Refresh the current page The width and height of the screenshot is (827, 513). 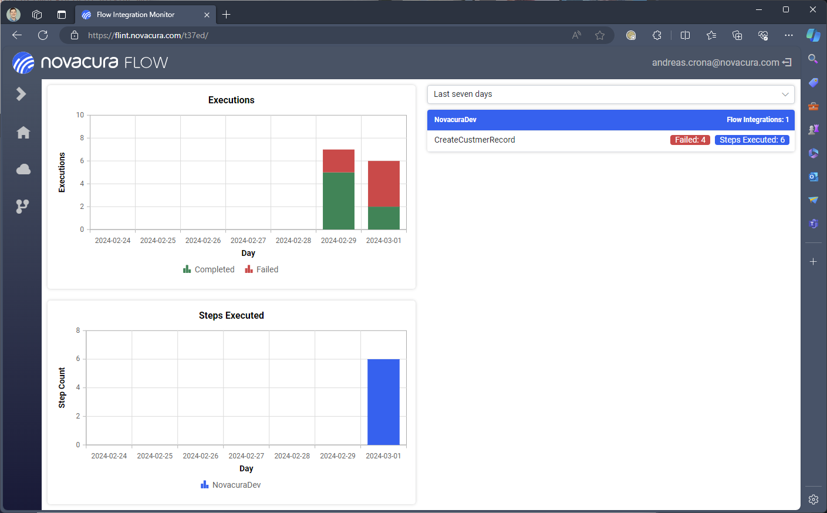pos(43,35)
